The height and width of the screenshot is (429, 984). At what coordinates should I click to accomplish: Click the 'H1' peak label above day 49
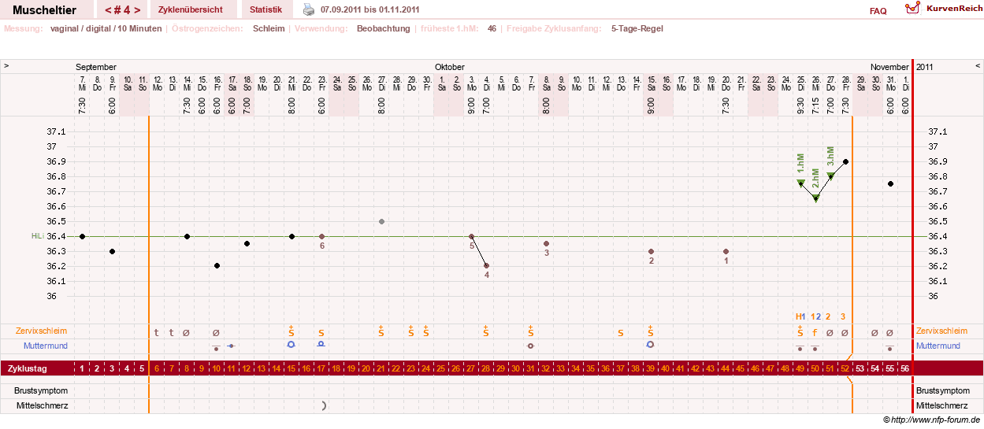(x=800, y=316)
